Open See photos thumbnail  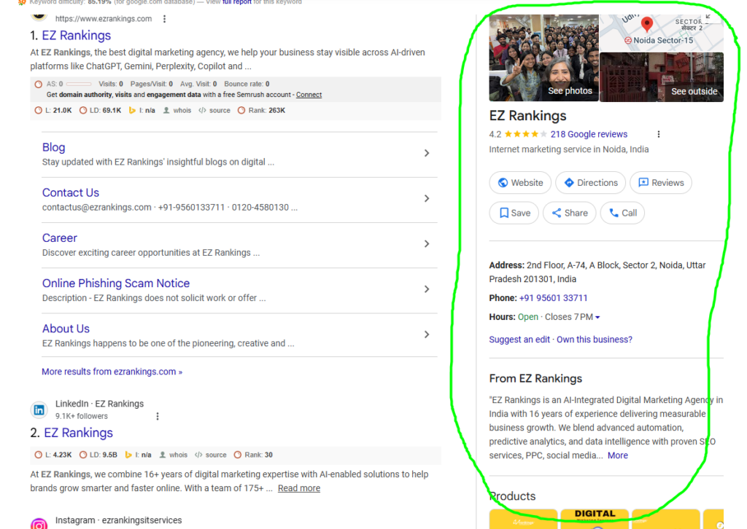pyautogui.click(x=543, y=58)
